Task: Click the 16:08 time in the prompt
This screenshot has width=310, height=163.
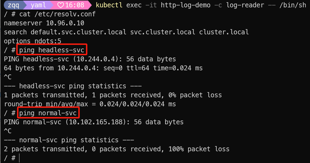Action: 75,5
